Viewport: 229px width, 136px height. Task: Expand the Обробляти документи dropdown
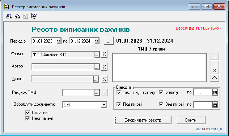[x=104, y=105]
